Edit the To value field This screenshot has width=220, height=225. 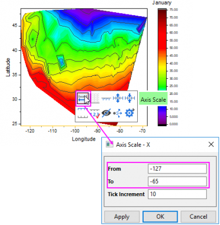coord(177,181)
